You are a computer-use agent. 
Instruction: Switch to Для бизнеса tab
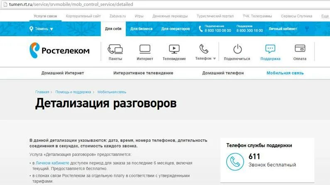(141, 29)
